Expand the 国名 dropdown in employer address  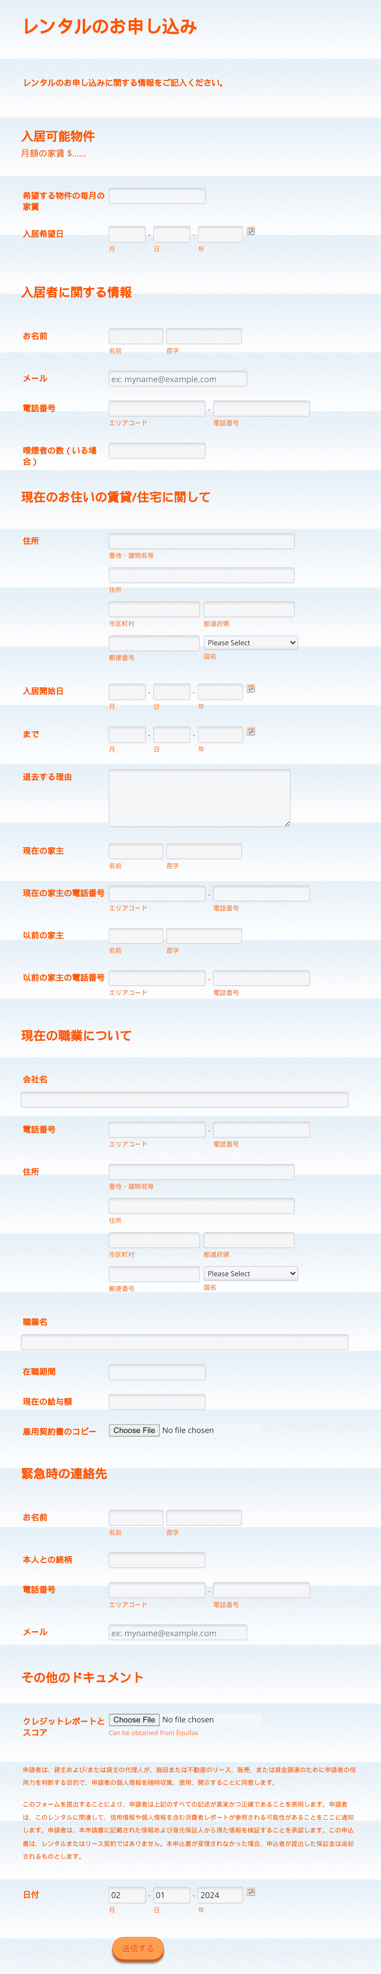[x=251, y=1273]
